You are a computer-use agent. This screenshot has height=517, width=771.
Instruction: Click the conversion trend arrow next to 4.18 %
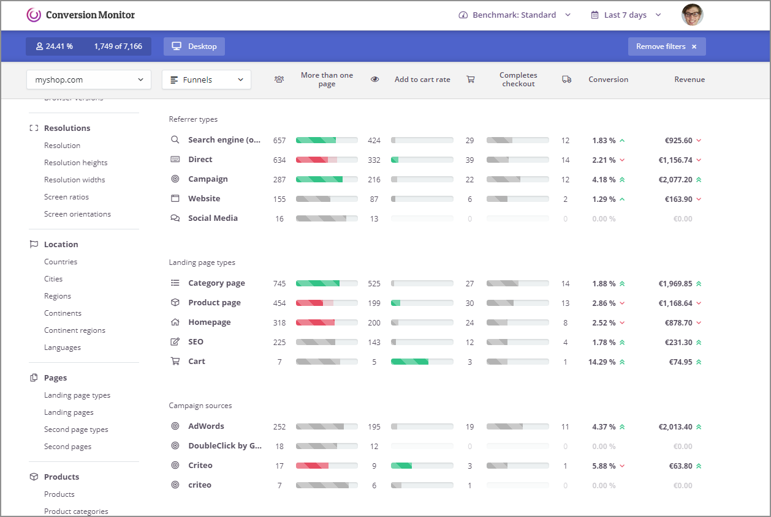[x=622, y=179]
